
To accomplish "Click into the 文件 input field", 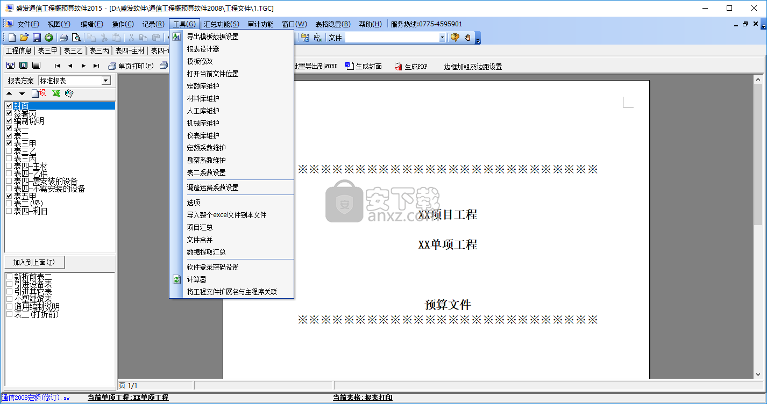I will (392, 38).
